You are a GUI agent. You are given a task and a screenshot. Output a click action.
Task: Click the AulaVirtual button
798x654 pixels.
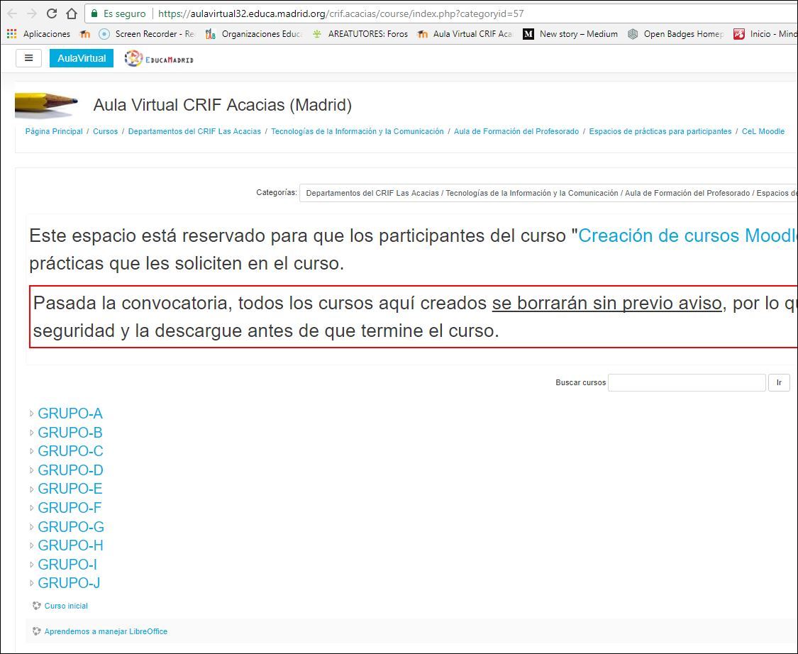tap(82, 58)
